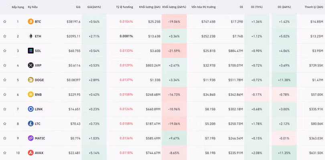
Task: Click the Polygon MATIC coin logo
Action: (x=30, y=138)
